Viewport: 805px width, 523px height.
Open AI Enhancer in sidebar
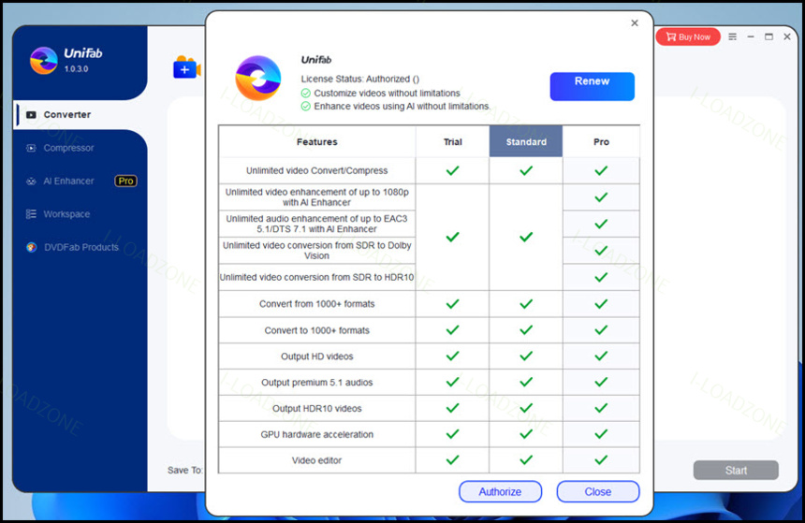pos(68,181)
